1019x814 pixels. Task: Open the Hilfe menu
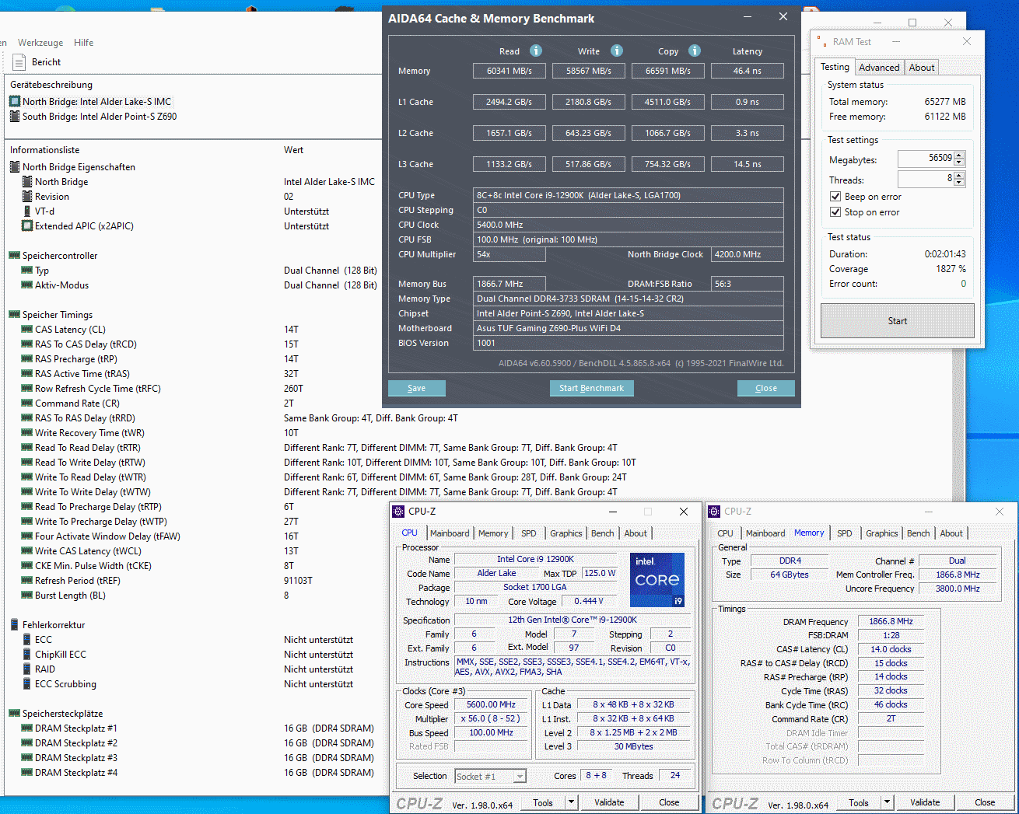point(84,43)
